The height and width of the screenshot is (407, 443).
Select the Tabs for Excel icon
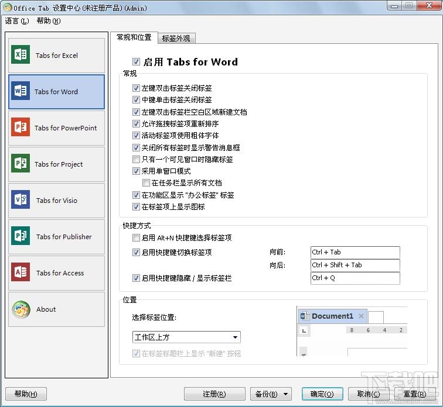(21, 54)
